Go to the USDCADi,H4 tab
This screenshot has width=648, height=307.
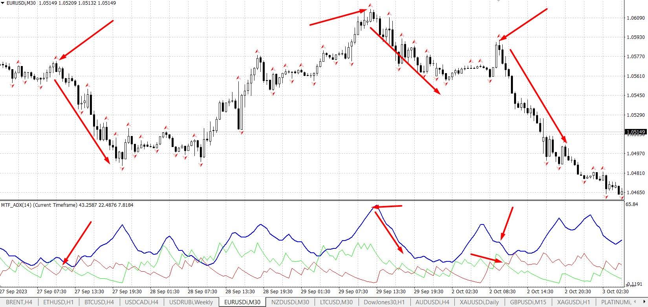coord(141,302)
